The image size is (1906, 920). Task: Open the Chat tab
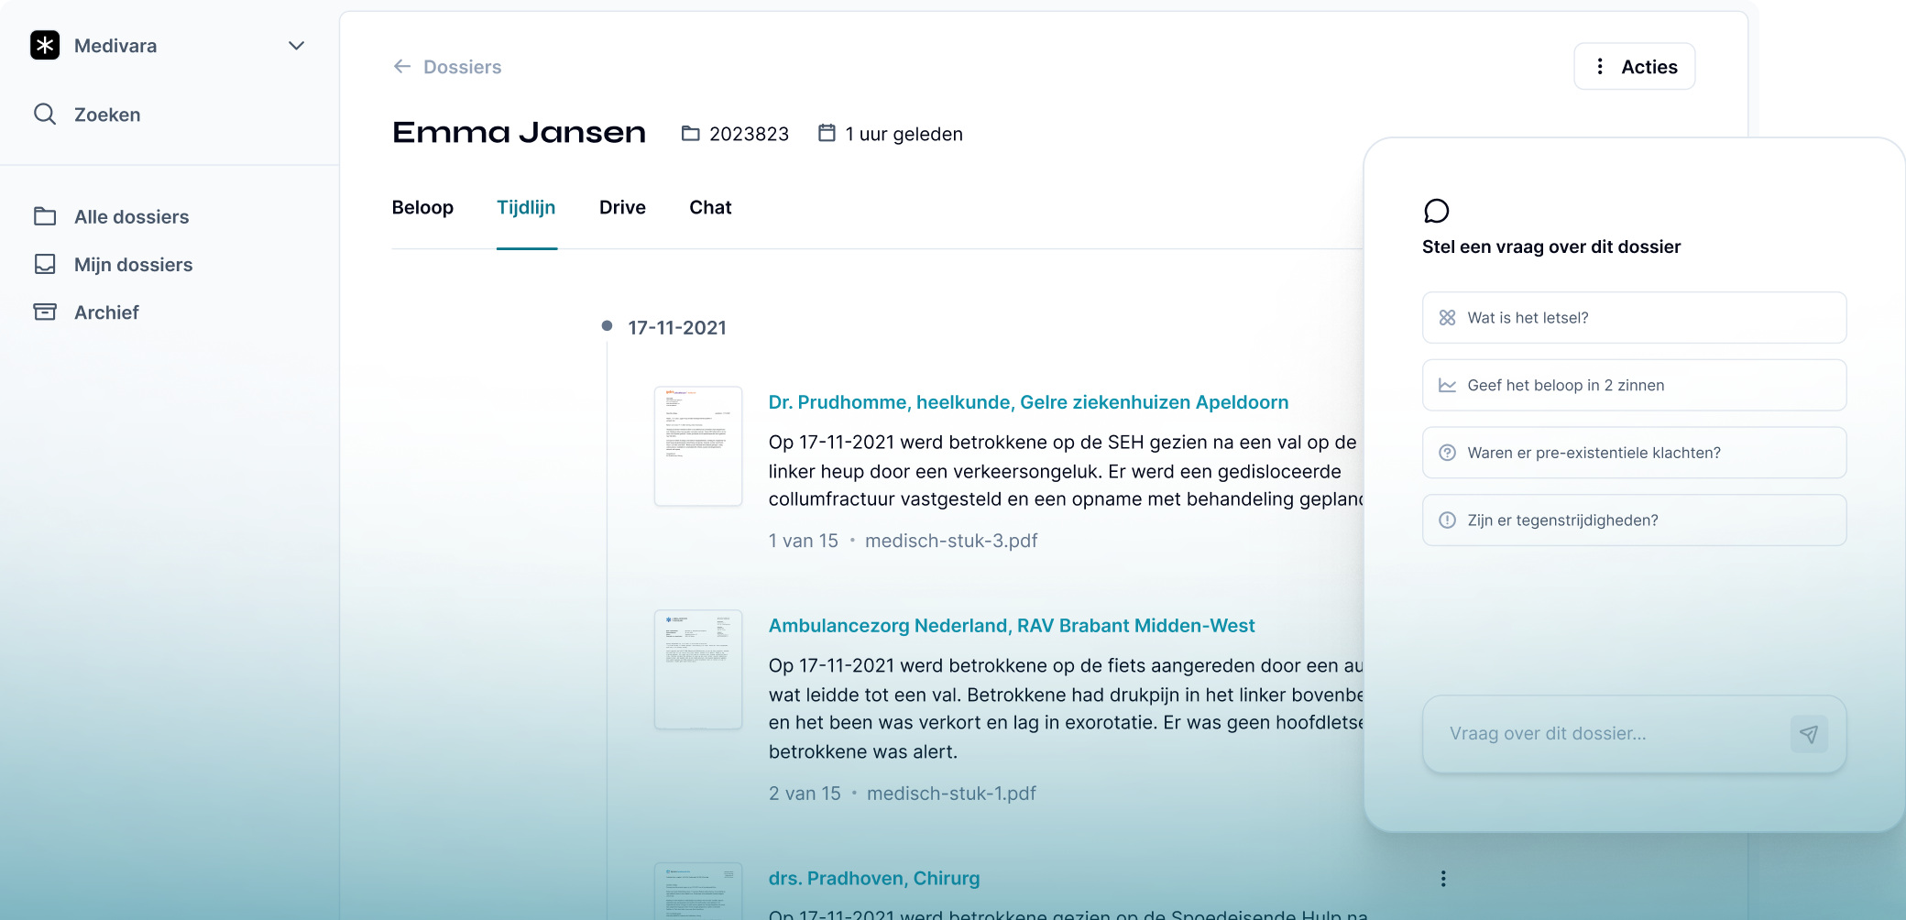[x=709, y=208]
